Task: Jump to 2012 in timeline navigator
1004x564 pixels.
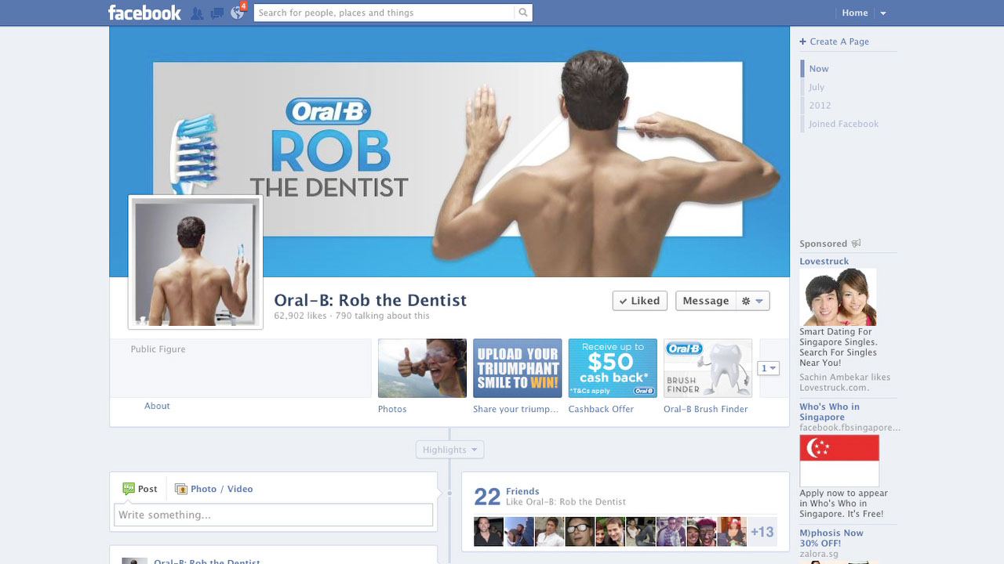Action: [x=820, y=105]
